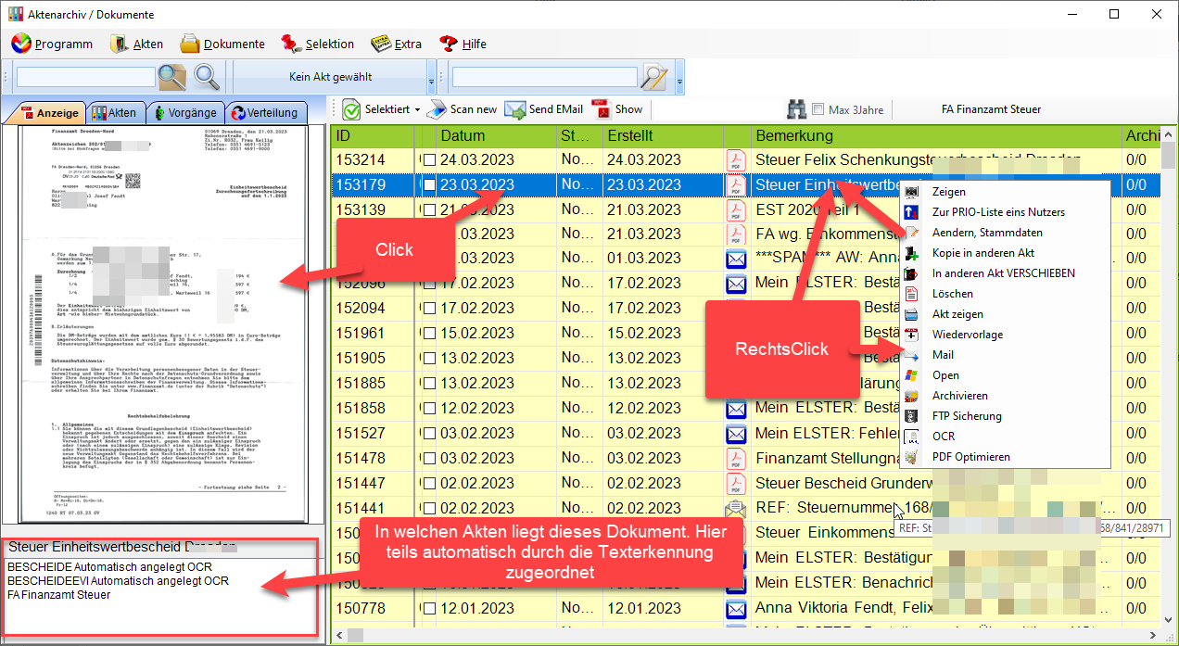Choose 'In anderen Akt VERSCHIEBEN' from context menu
1179x646 pixels.
1005,273
